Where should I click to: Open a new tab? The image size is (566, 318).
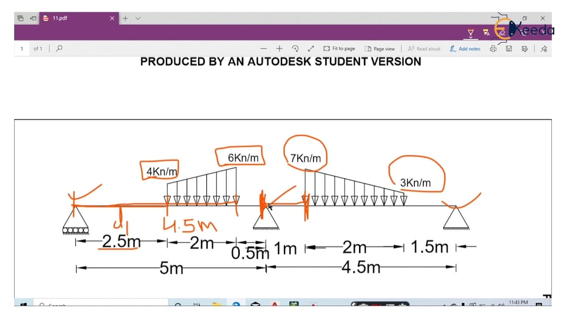click(126, 18)
